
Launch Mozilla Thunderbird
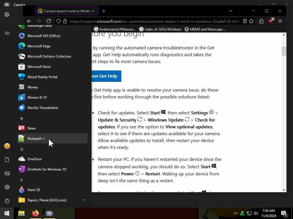click(52, 108)
